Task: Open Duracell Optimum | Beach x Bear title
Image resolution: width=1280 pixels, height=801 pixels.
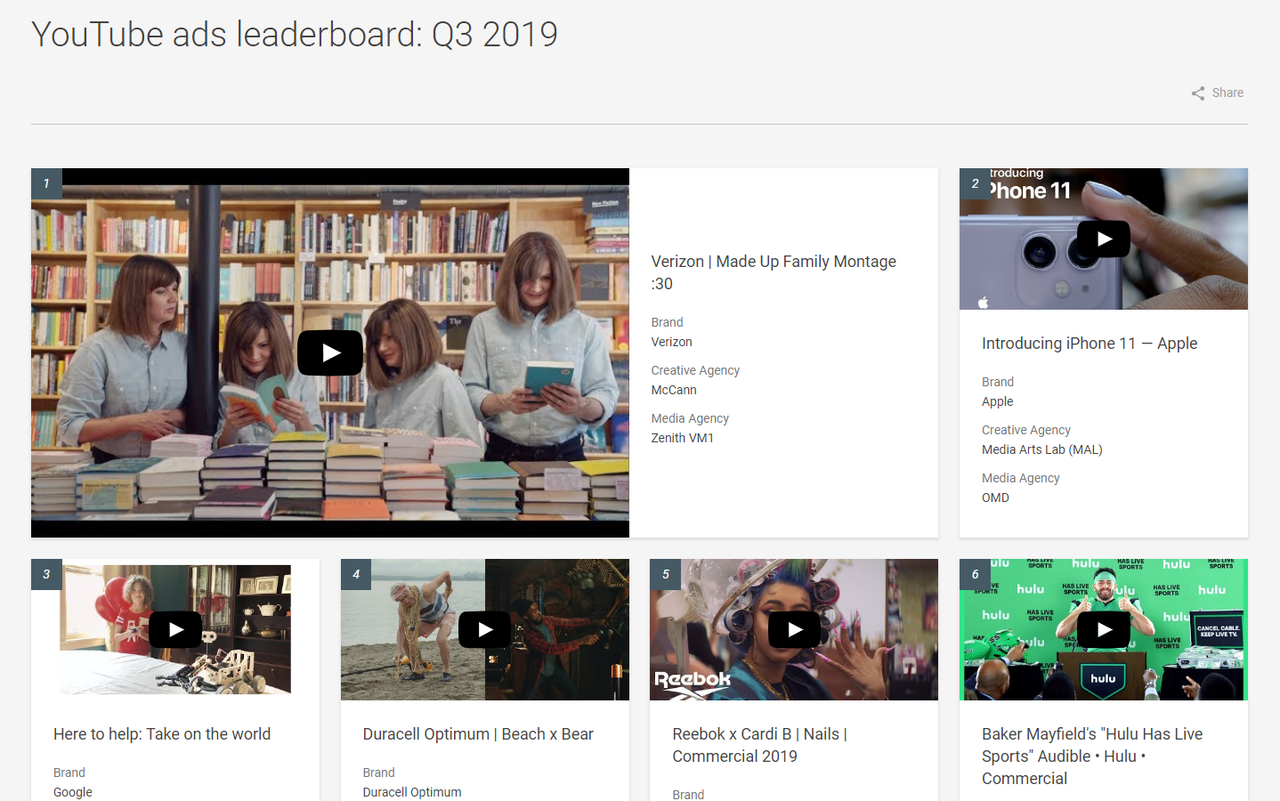Action: tap(478, 734)
